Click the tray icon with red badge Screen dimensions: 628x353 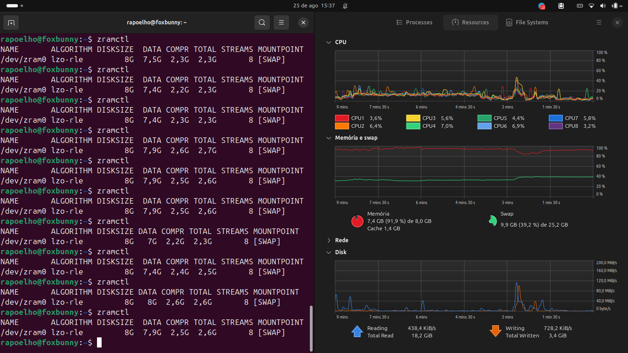(x=542, y=6)
